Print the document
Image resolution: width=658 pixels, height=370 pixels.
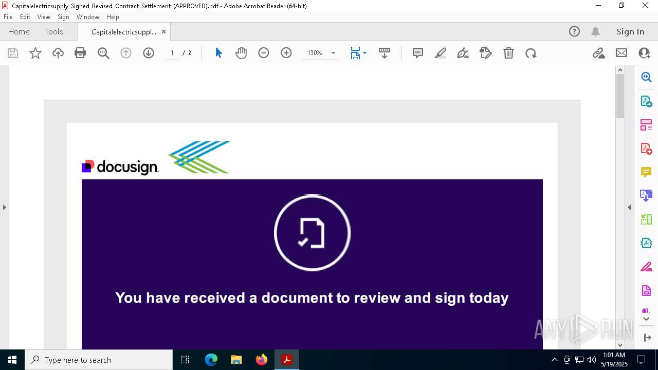point(80,53)
